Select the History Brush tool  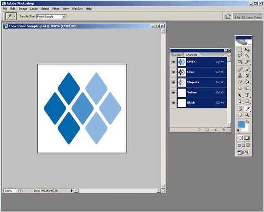pyautogui.click(x=247, y=75)
